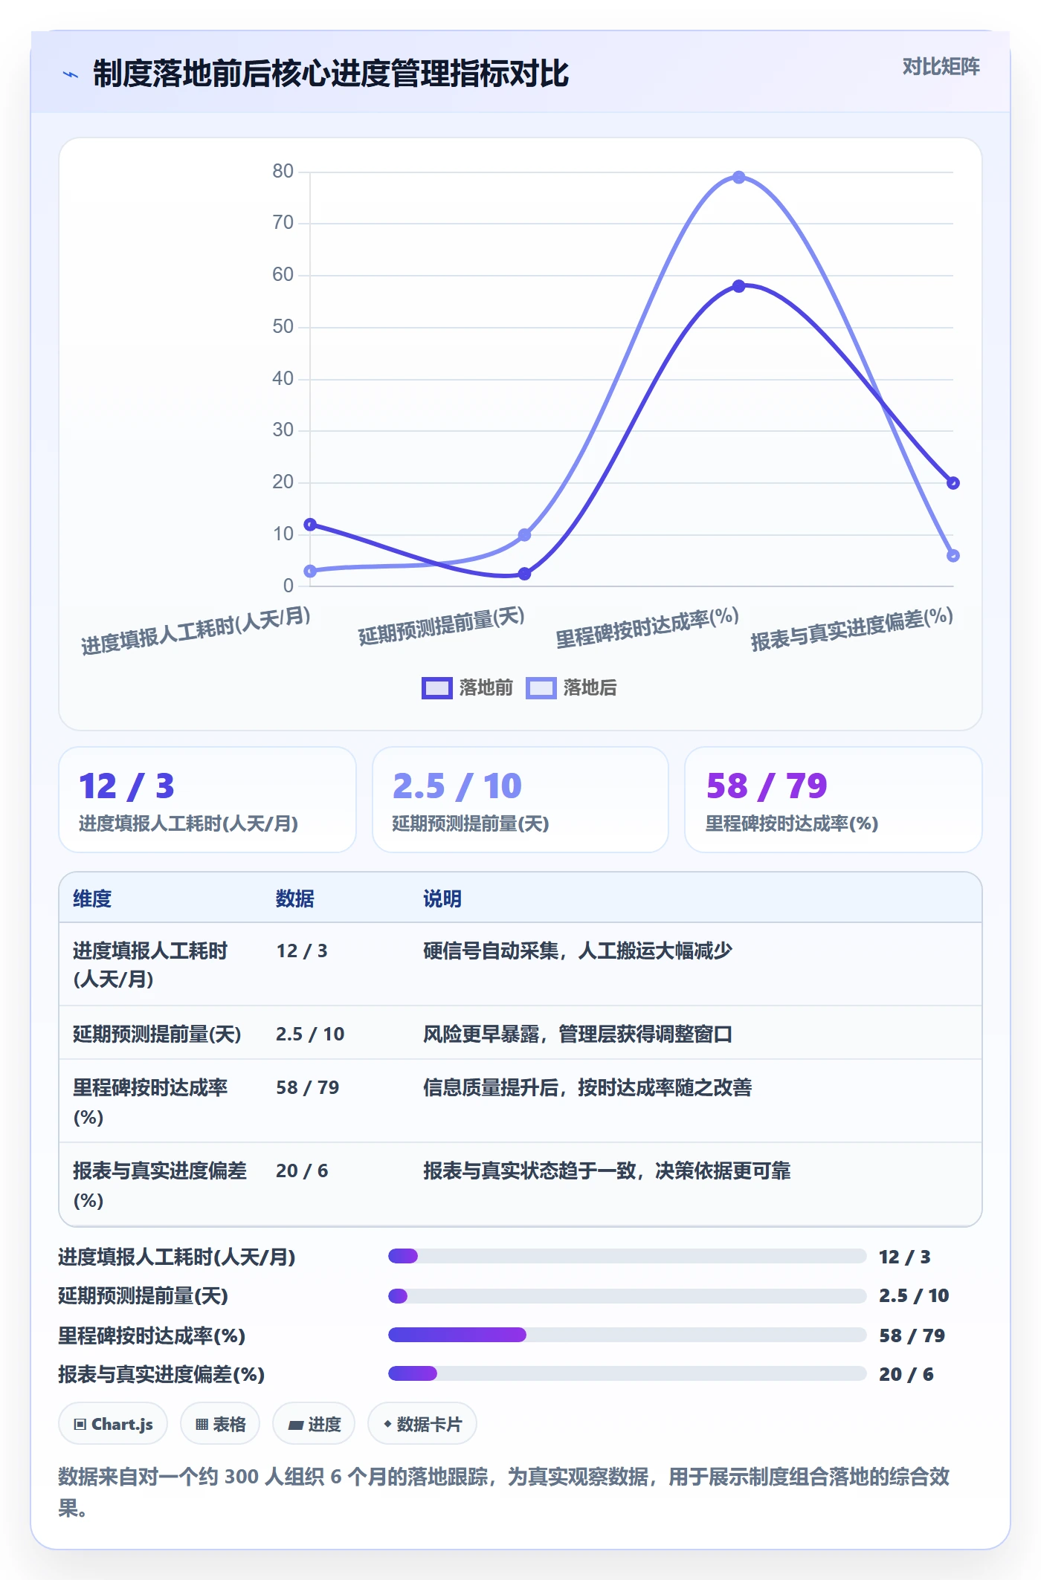
Task: Click the chart title 制度落地前后核心进度管理指标对比
Action: [331, 74]
